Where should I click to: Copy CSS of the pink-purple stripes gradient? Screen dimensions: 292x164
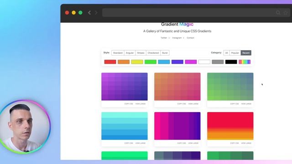(x=182, y=143)
